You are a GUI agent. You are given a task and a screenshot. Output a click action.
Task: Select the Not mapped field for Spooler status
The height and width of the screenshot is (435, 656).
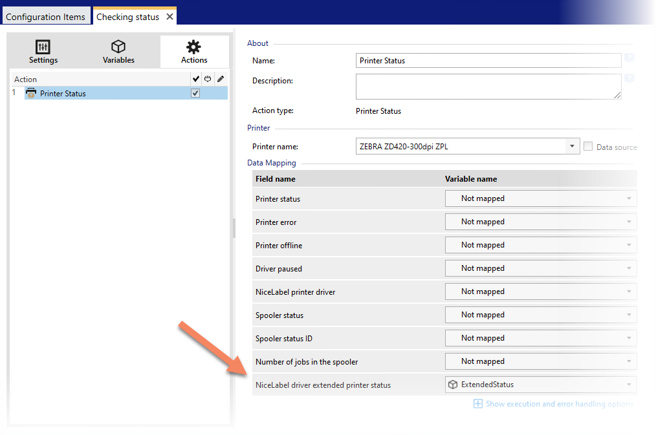click(541, 315)
